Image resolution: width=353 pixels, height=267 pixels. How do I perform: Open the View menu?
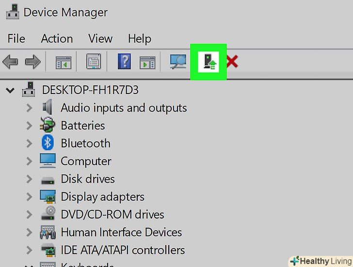100,38
